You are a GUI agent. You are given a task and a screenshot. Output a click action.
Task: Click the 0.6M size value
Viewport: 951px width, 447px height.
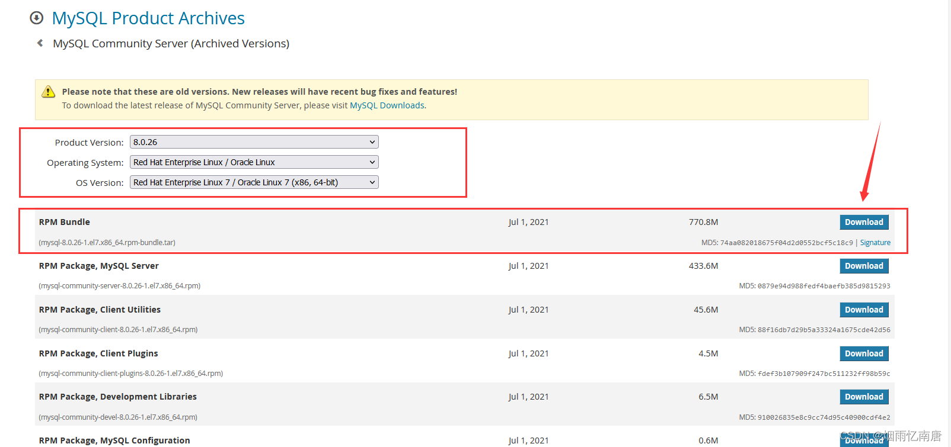708,440
